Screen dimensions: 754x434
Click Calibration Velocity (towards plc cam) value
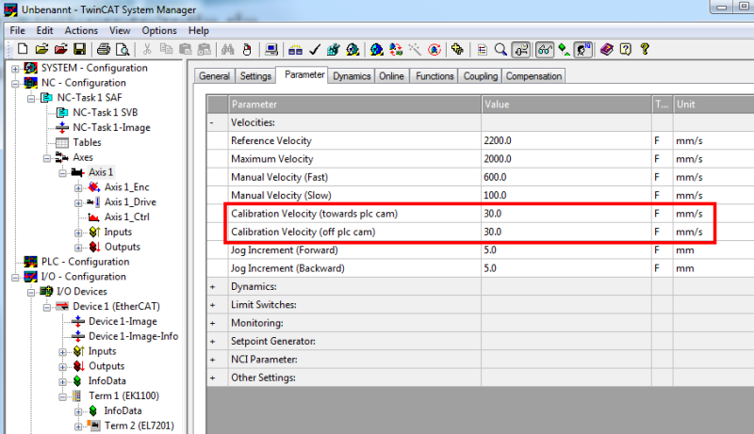click(492, 214)
